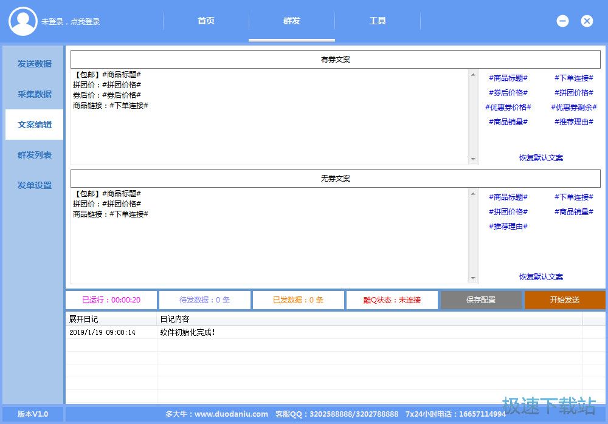Open 群发列表 in the sidebar
This screenshot has height=424, width=608.
(34, 155)
